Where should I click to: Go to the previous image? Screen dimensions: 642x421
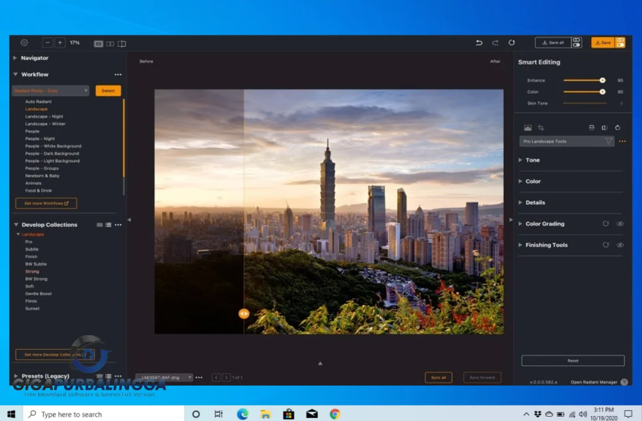coord(216,377)
